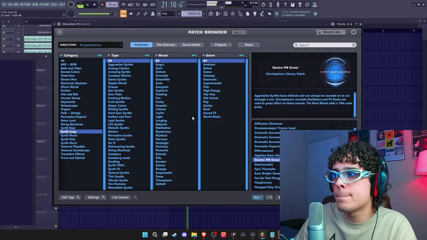Select the Dubstep genre
The image size is (427, 240).
point(209,76)
